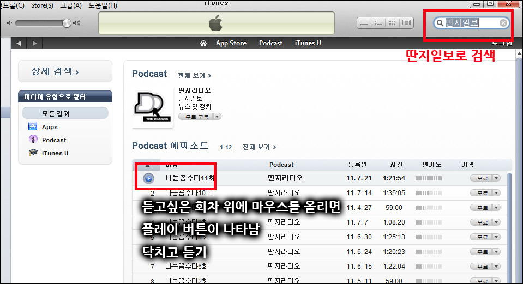Image resolution: width=523 pixels, height=284 pixels.
Task: Switch to grid view icon
Action: (392, 23)
